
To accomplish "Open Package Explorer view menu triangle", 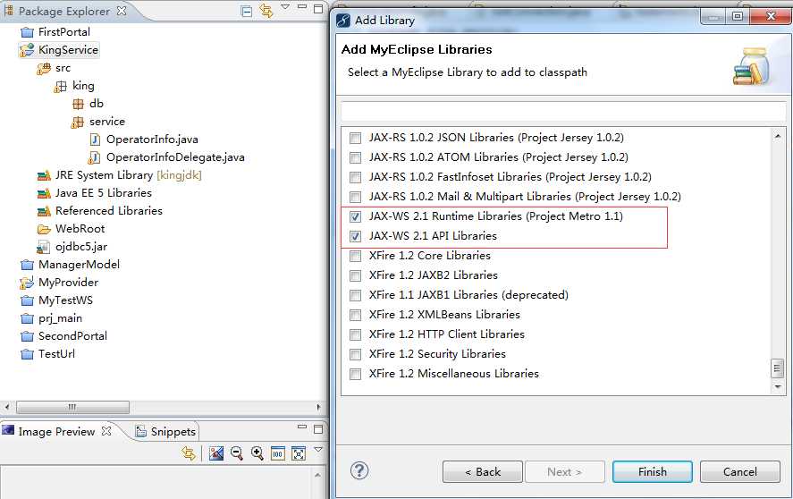I will click(285, 7).
